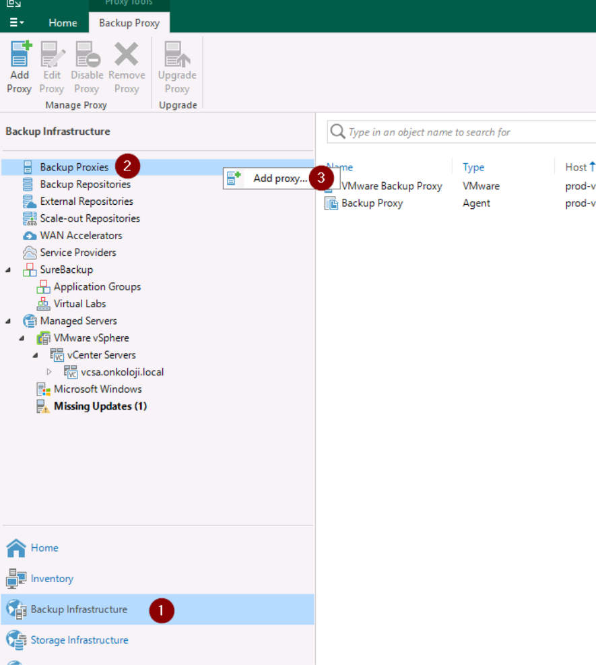Image resolution: width=596 pixels, height=665 pixels.
Task: Select Microsoft Windows tree item
Action: [x=98, y=389]
